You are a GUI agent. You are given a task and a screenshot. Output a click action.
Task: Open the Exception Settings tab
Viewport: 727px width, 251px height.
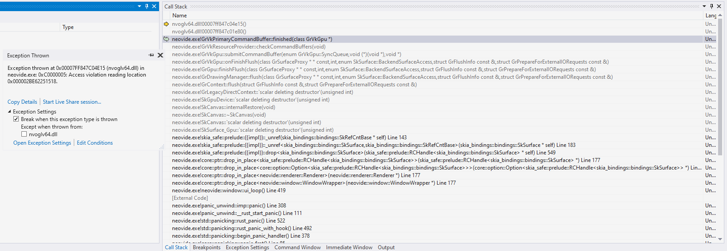point(247,247)
